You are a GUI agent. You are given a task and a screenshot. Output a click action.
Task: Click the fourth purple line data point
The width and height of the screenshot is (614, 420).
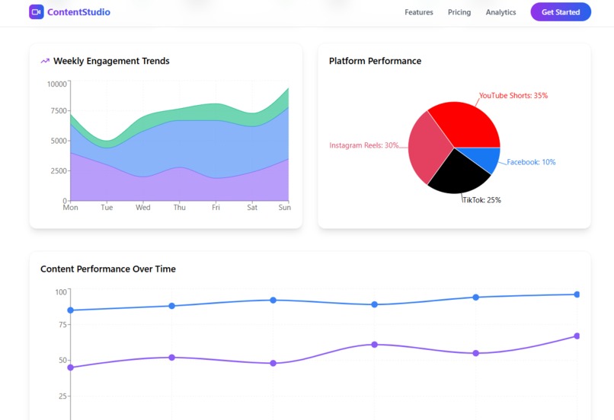tap(374, 345)
